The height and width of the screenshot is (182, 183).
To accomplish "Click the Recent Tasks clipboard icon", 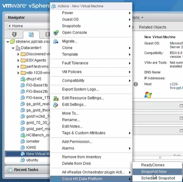I will (10, 170).
